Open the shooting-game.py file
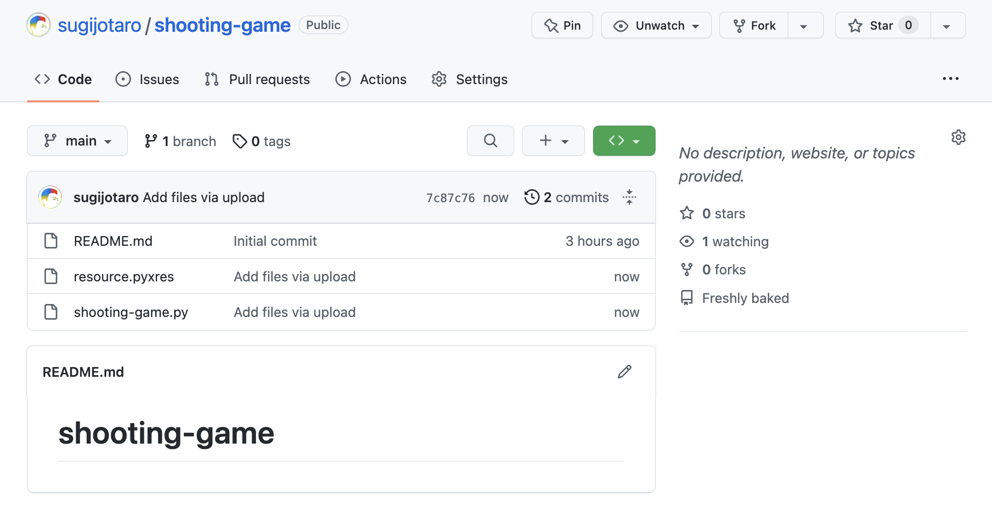Image resolution: width=992 pixels, height=525 pixels. tap(130, 312)
